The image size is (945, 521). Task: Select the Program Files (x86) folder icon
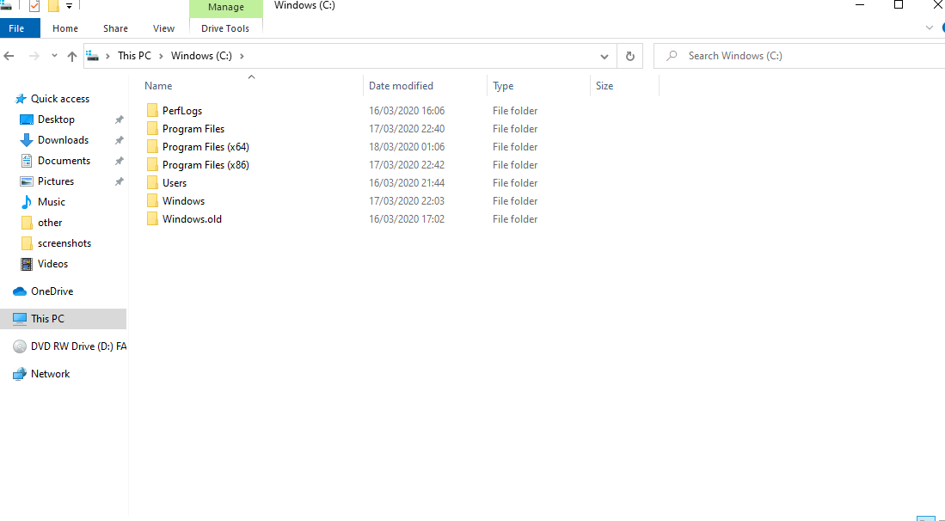(x=152, y=164)
